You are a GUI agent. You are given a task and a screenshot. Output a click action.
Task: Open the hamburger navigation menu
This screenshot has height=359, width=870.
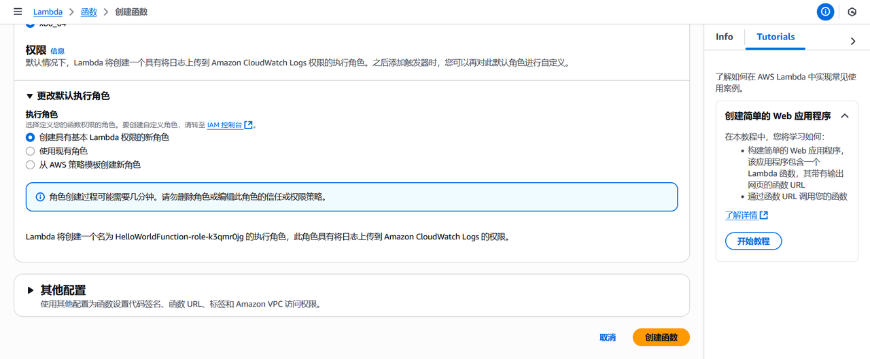pos(18,12)
